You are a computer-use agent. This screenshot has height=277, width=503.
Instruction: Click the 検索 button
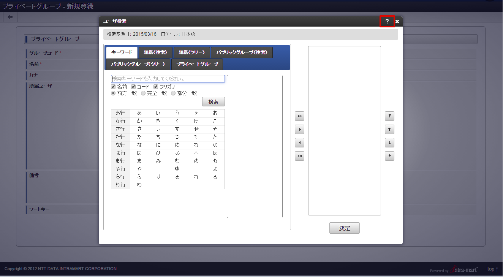click(x=214, y=102)
